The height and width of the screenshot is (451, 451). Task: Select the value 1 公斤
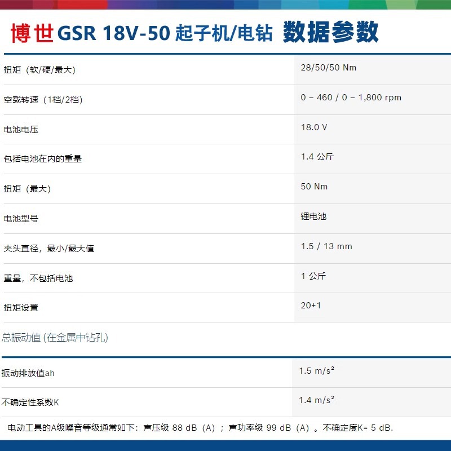313,276
